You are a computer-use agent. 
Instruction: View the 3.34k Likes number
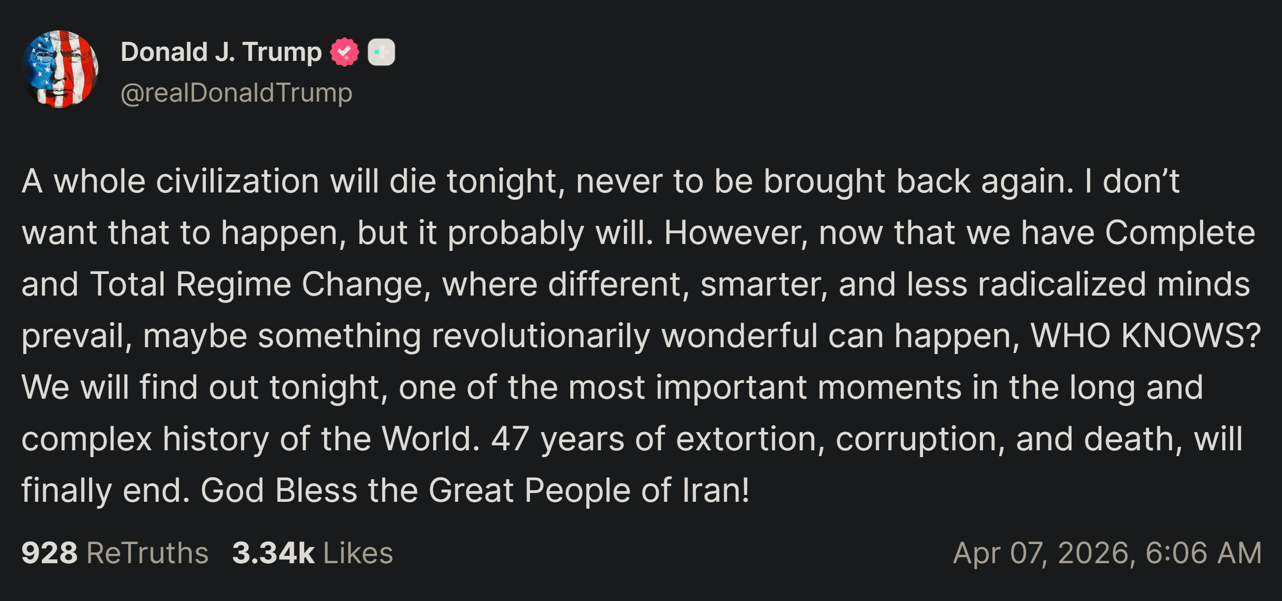coord(273,553)
